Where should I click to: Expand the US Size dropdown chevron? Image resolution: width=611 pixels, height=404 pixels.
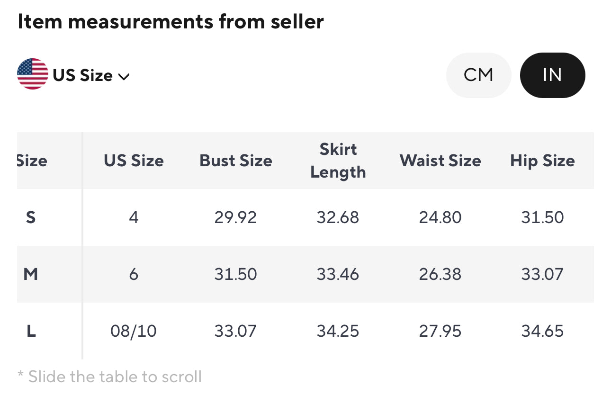pos(124,76)
